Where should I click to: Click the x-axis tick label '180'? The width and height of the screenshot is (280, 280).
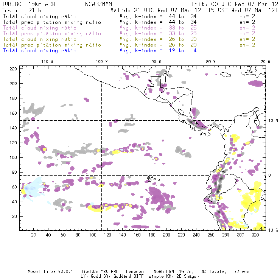152,235
